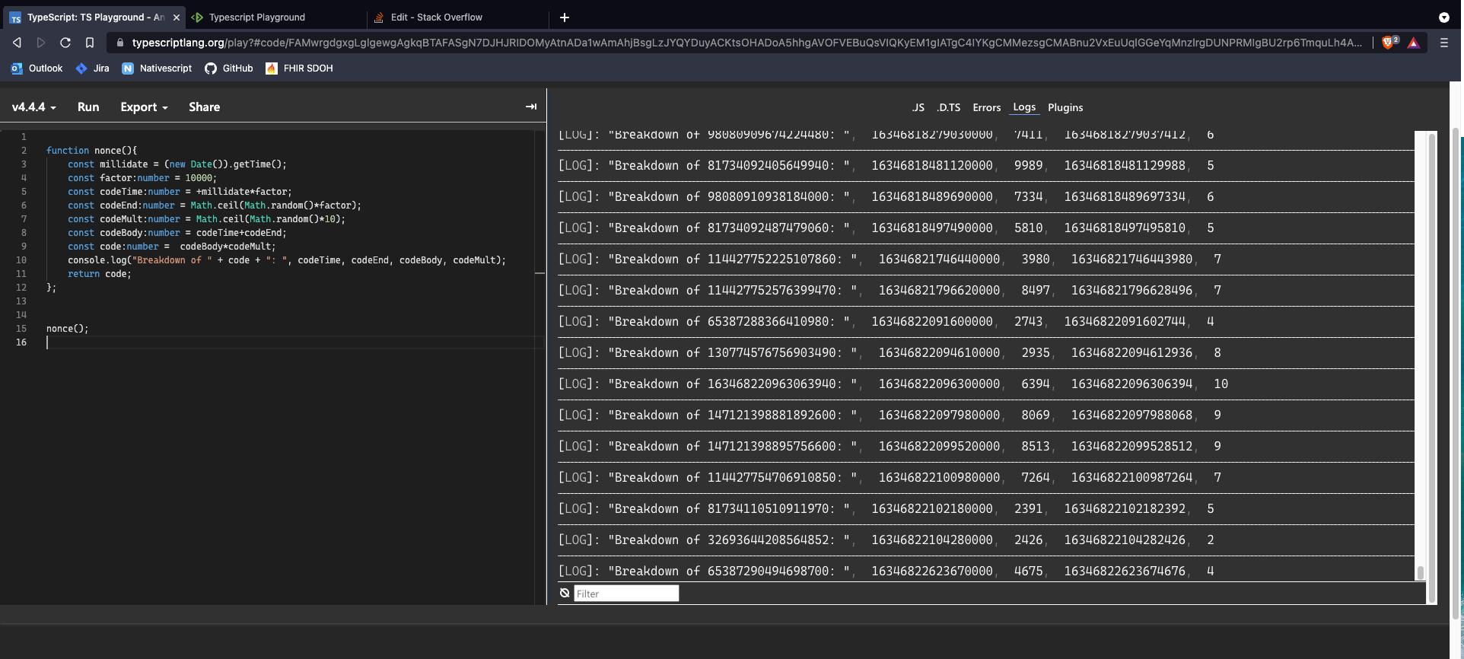Open a new browser tab

pyautogui.click(x=565, y=17)
